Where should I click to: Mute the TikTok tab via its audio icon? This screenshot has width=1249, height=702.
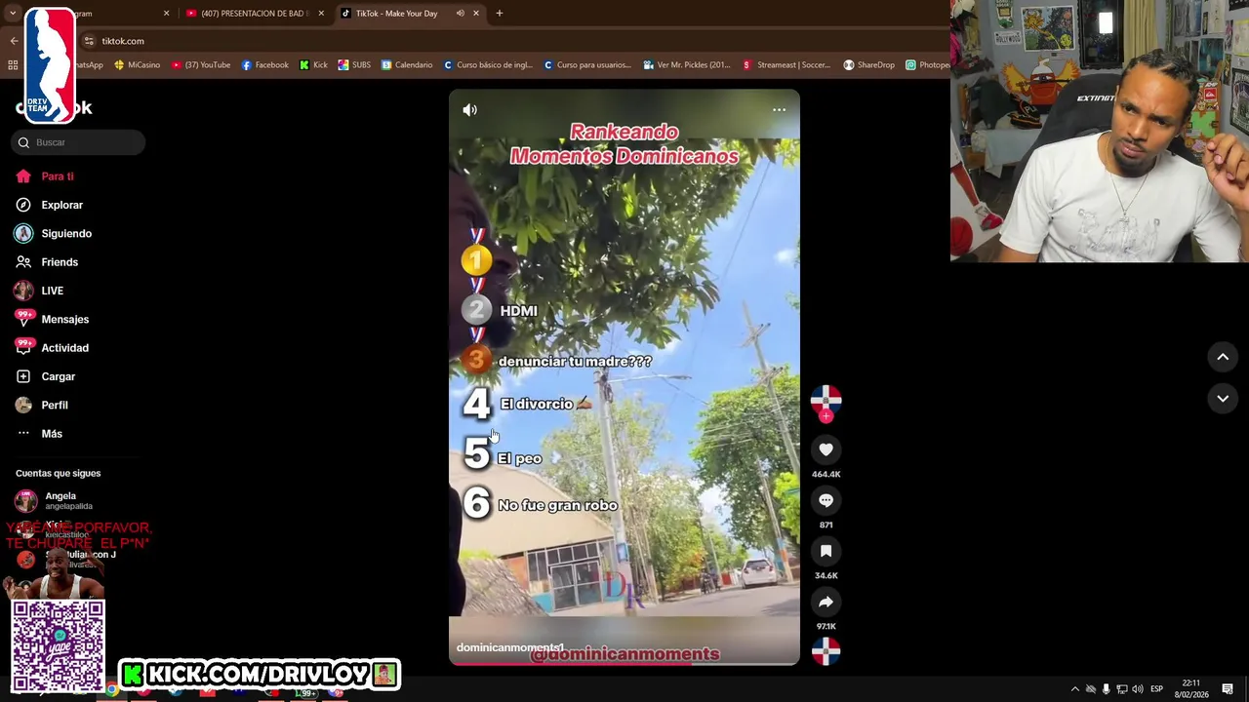(460, 14)
